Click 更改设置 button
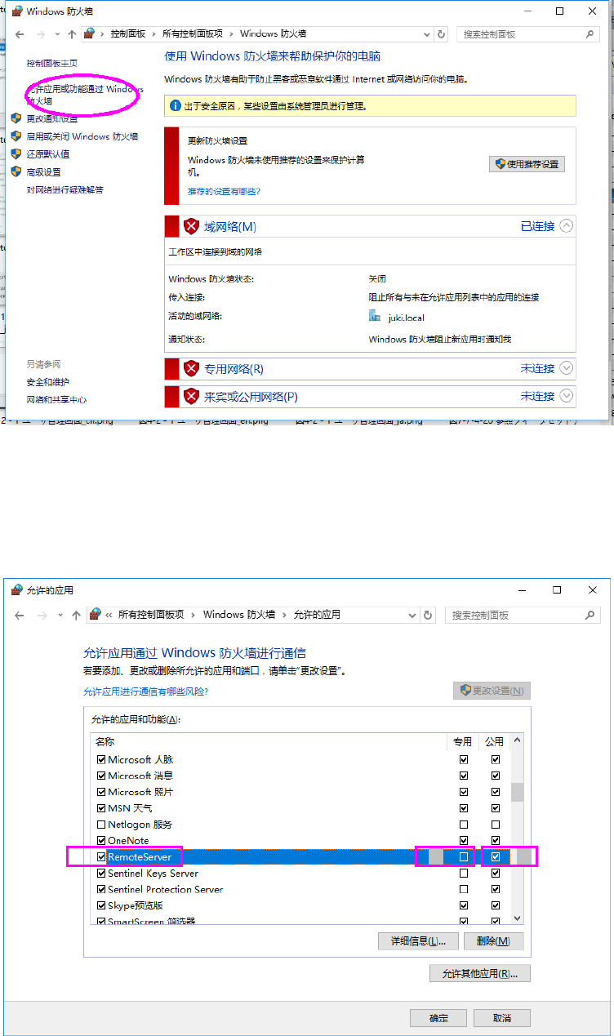Viewport: 614px width, 1036px height. (492, 691)
